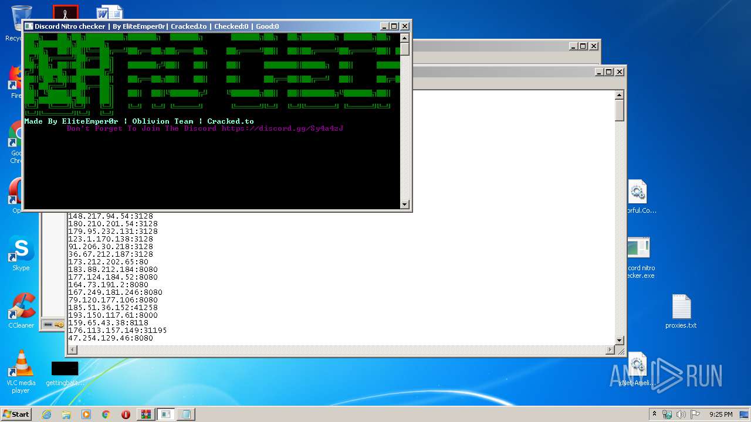Launch Internet Explorer from the taskbar
This screenshot has height=422, width=751.
(x=46, y=414)
